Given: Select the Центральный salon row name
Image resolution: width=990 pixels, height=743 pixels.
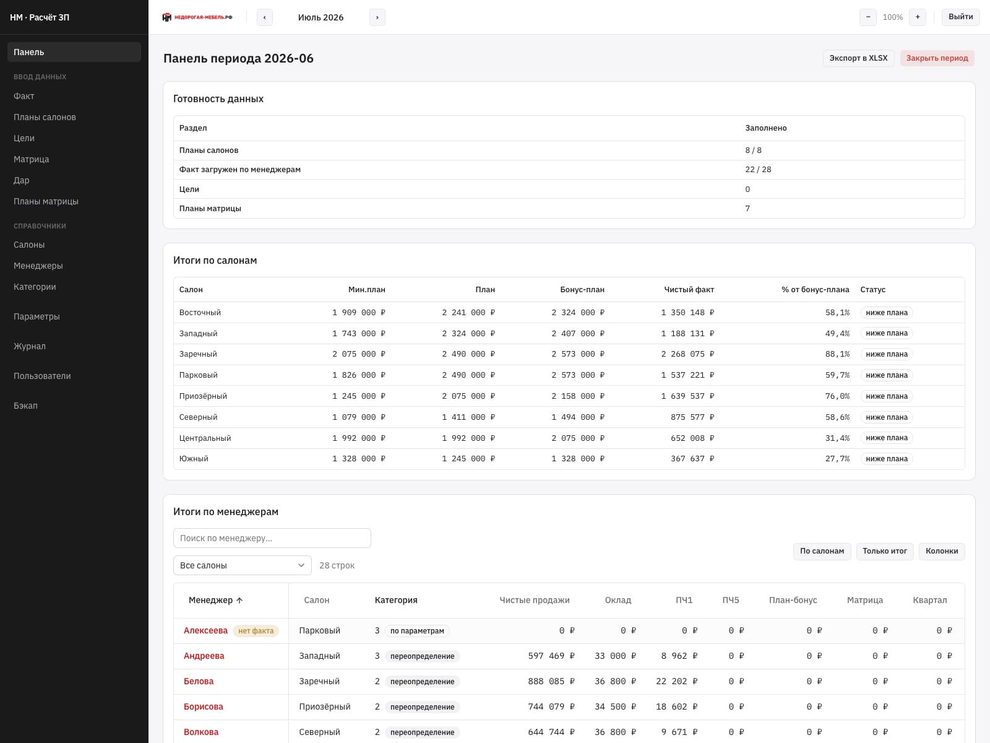Looking at the screenshot, I should [x=205, y=438].
